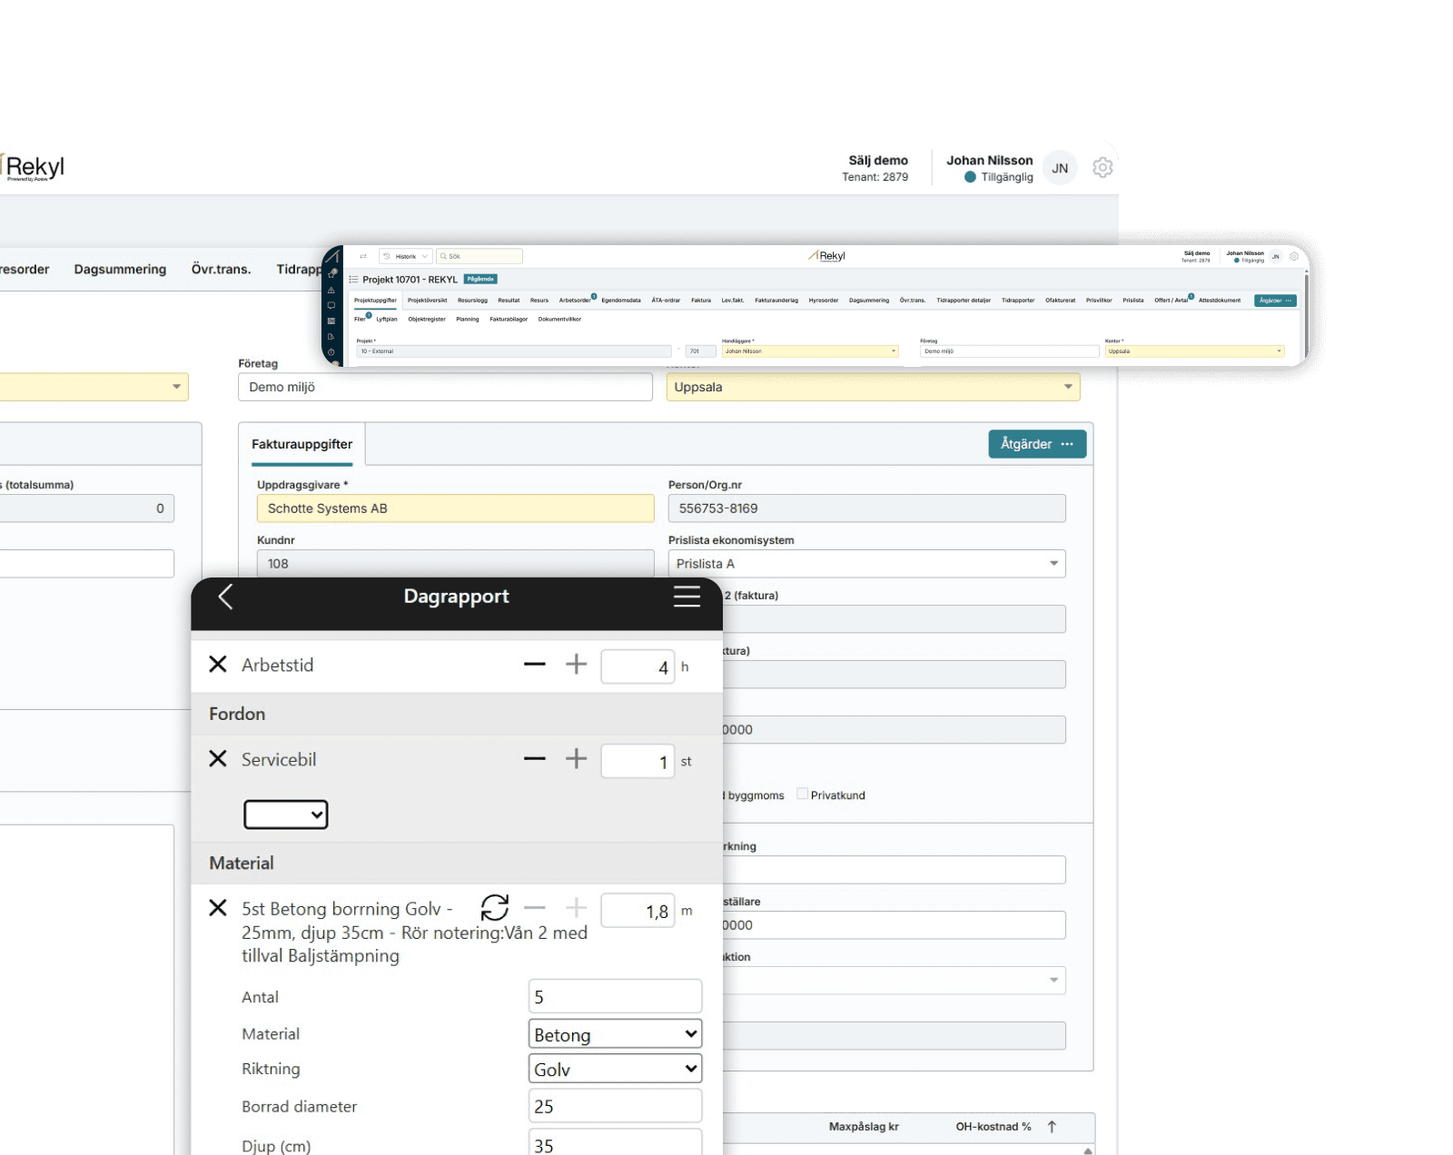Open the gear icon in the small window header
Viewport: 1453px width, 1155px height.
(1294, 256)
